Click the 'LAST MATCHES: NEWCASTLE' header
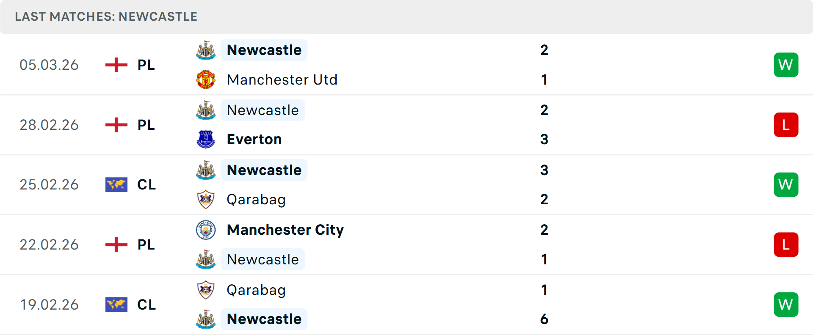This screenshot has width=813, height=335. tap(106, 16)
